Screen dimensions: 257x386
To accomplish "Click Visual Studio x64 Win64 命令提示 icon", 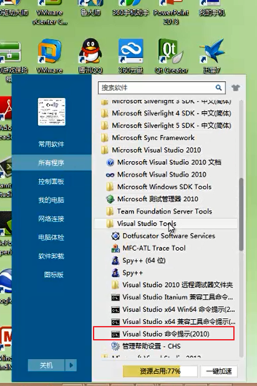I will tap(115, 310).
